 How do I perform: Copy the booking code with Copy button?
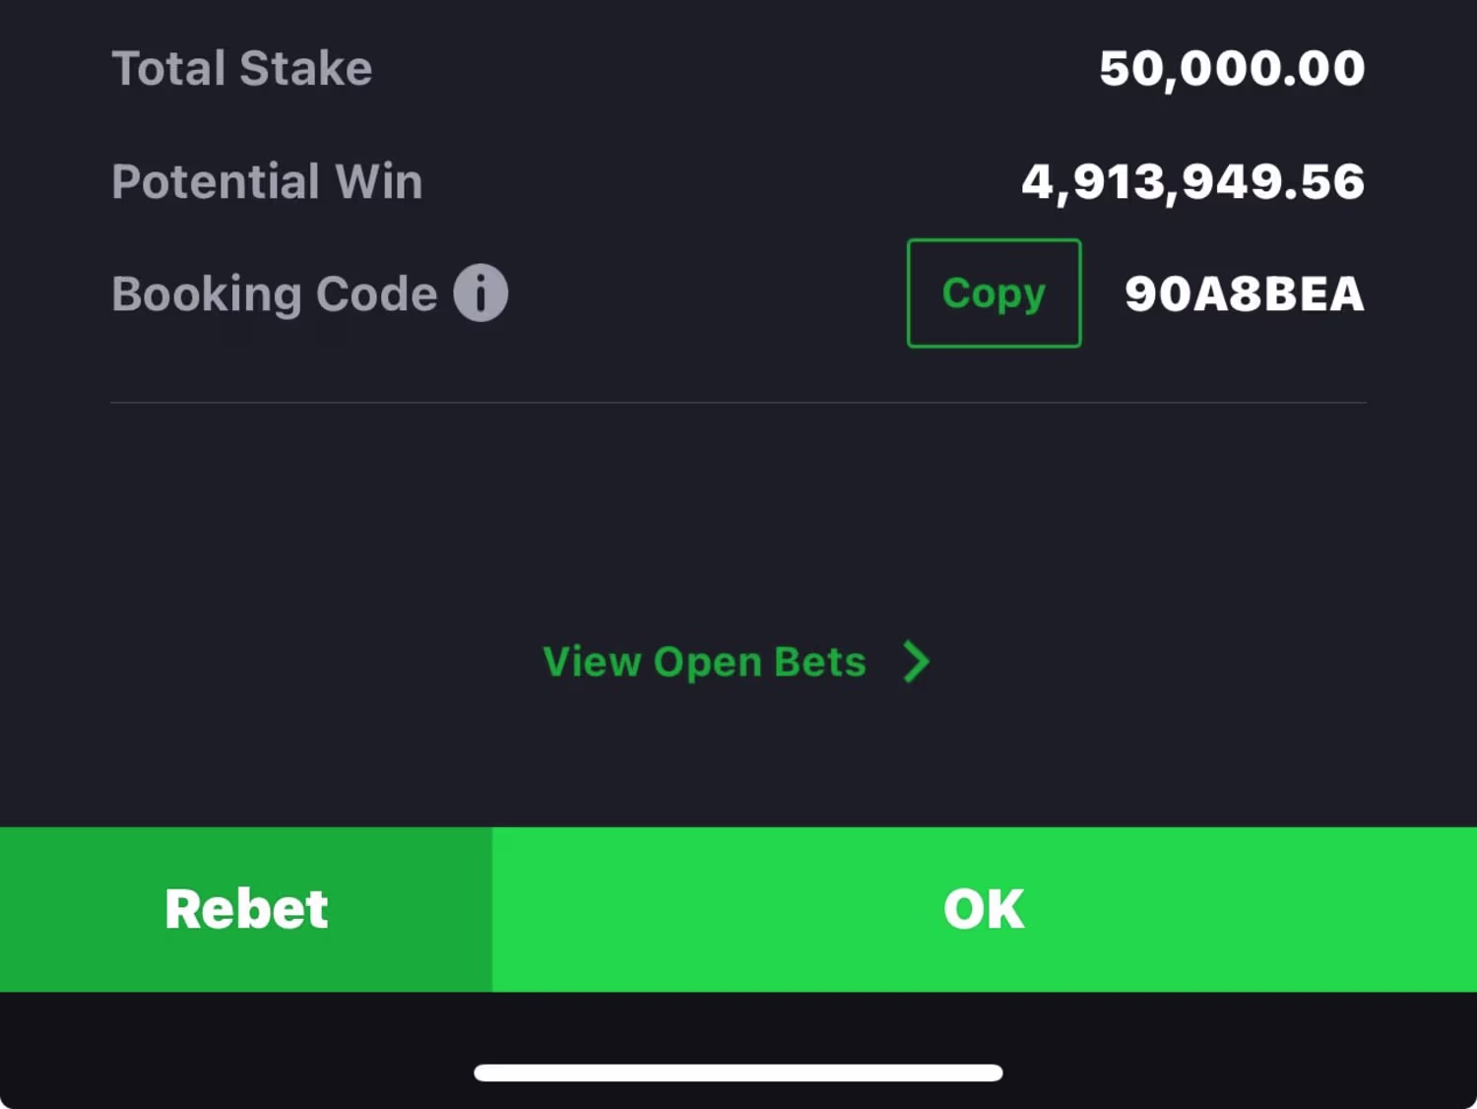994,294
